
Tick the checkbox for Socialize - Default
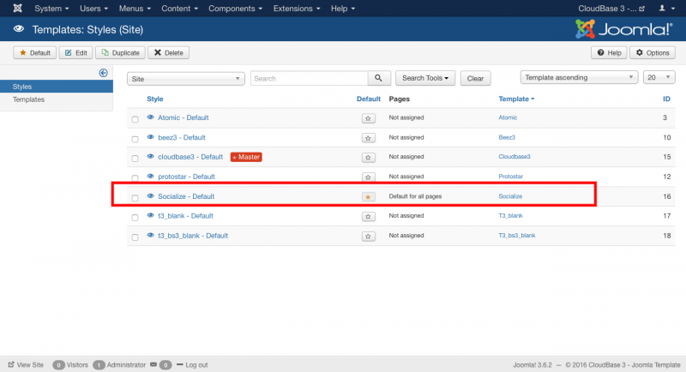(135, 198)
